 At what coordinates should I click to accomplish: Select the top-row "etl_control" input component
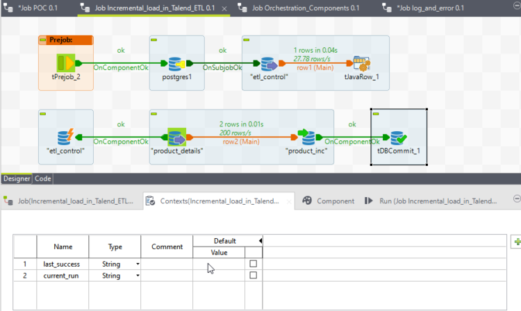[x=268, y=65]
